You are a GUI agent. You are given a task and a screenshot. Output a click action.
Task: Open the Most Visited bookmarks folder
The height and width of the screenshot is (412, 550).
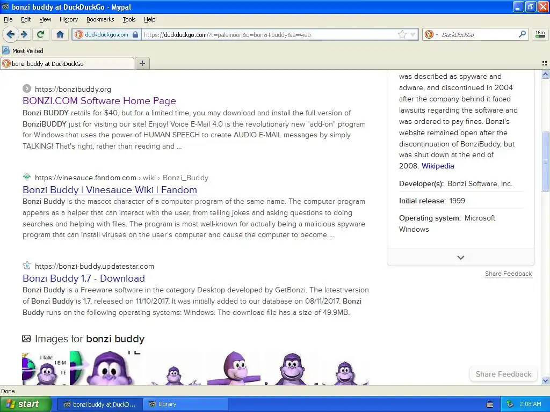coord(23,51)
